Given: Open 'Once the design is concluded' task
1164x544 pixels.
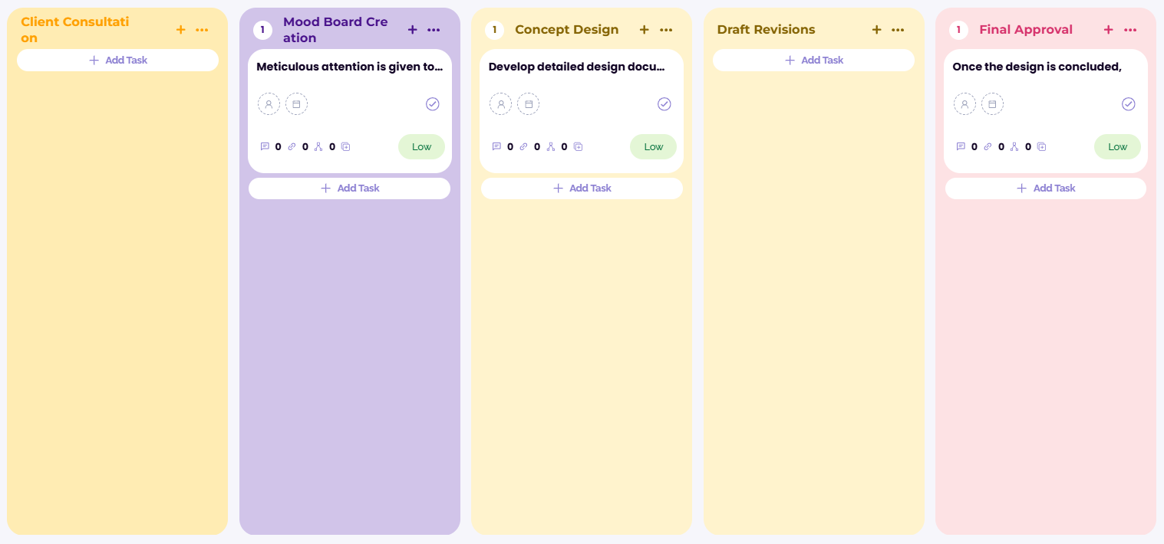Looking at the screenshot, I should (1037, 67).
